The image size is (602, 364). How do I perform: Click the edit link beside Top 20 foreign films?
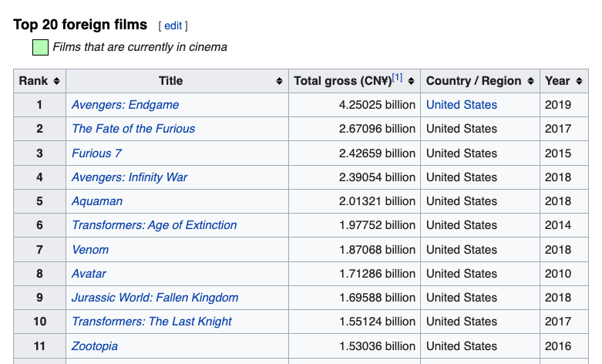pos(173,25)
